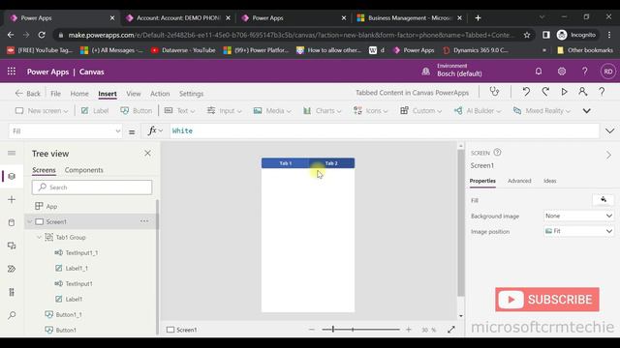Select Button1_1 in tree

pyautogui.click(x=69, y=314)
